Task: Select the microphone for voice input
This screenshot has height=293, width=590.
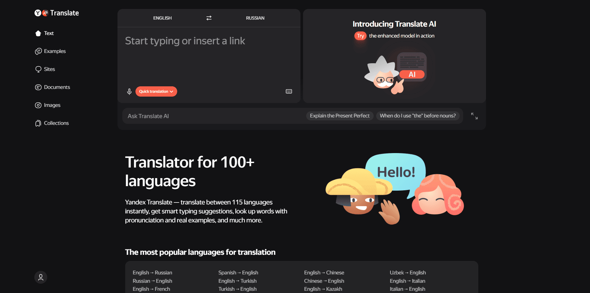Action: point(129,91)
